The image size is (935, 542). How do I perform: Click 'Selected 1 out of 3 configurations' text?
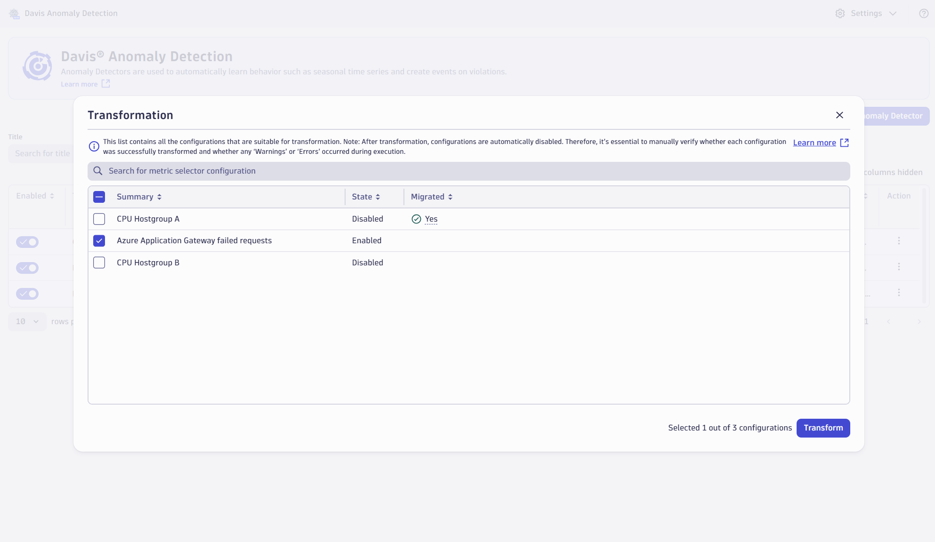coord(730,428)
